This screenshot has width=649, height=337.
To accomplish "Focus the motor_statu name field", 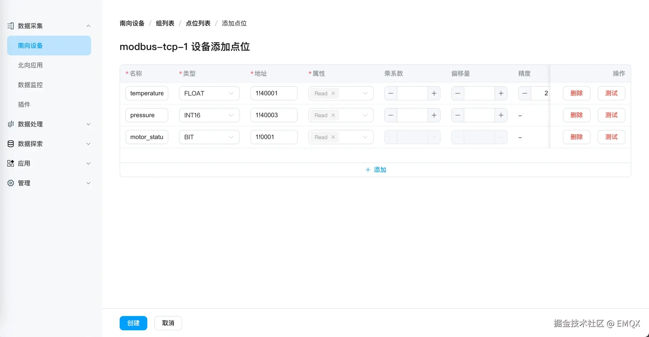I will tap(147, 137).
